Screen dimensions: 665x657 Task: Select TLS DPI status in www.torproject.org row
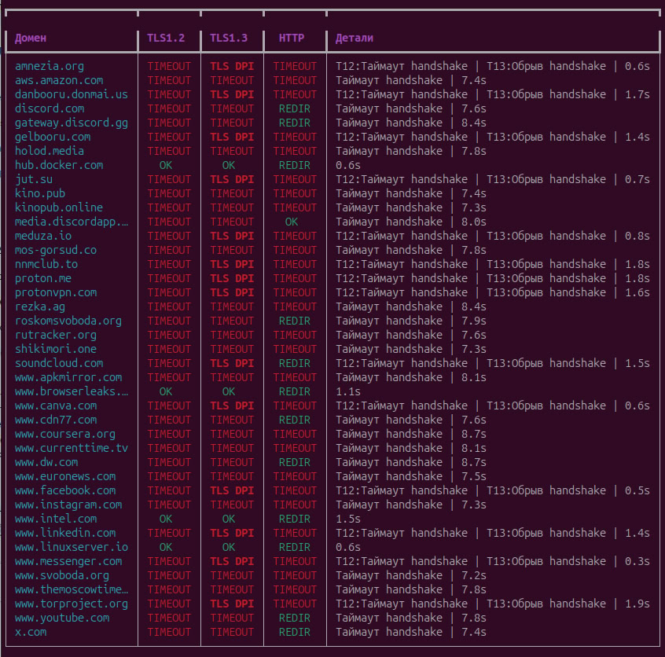[232, 604]
